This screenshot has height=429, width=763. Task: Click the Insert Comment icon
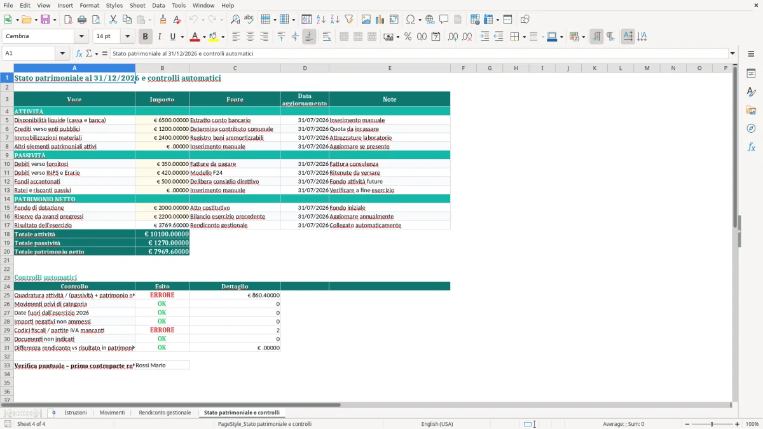[x=444, y=20]
